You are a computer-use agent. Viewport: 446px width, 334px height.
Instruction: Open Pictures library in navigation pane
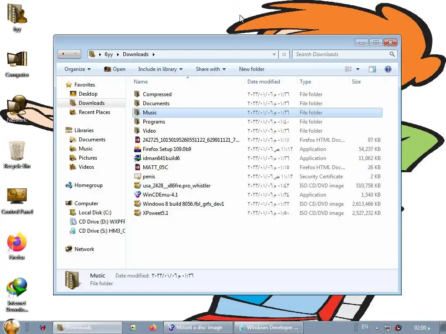88,157
